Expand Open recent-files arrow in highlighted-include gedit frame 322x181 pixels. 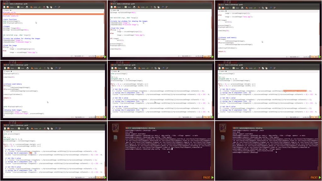pos(15,7)
